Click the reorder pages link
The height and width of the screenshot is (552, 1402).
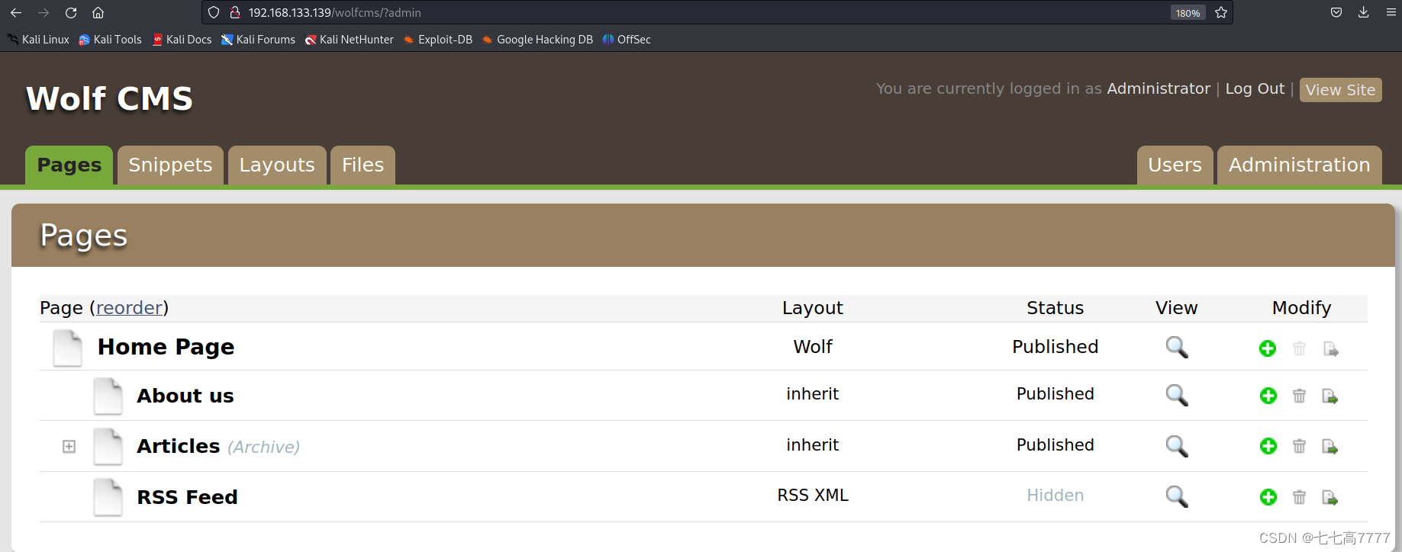click(129, 307)
